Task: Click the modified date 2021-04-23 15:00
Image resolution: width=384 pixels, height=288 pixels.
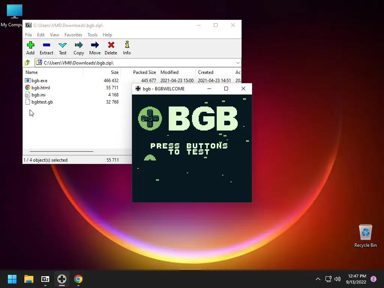Action: 177,80
